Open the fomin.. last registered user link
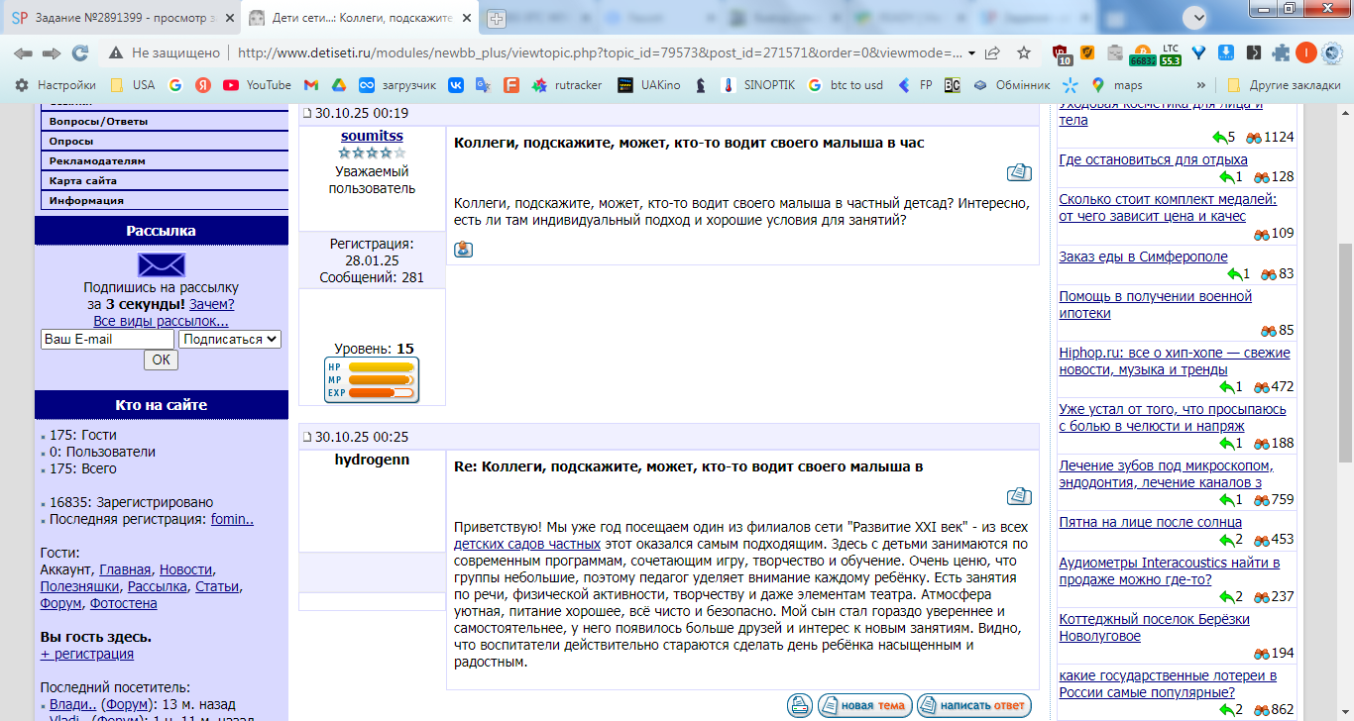This screenshot has height=721, width=1354. (232, 519)
